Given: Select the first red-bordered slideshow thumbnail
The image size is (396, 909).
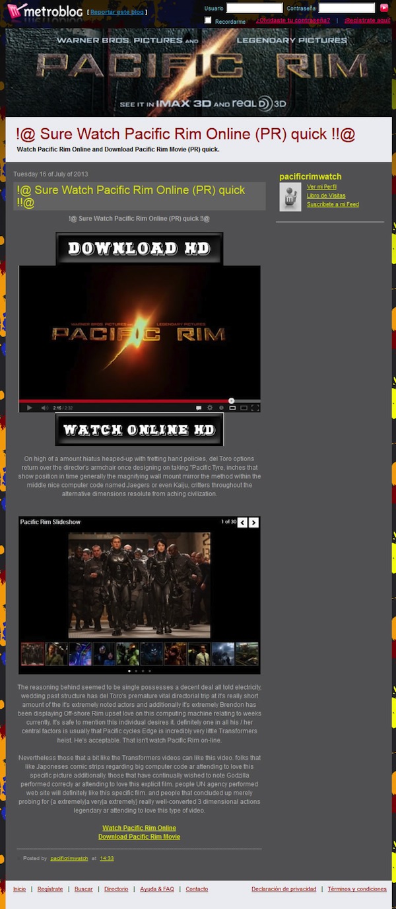Looking at the screenshot, I should point(32,654).
